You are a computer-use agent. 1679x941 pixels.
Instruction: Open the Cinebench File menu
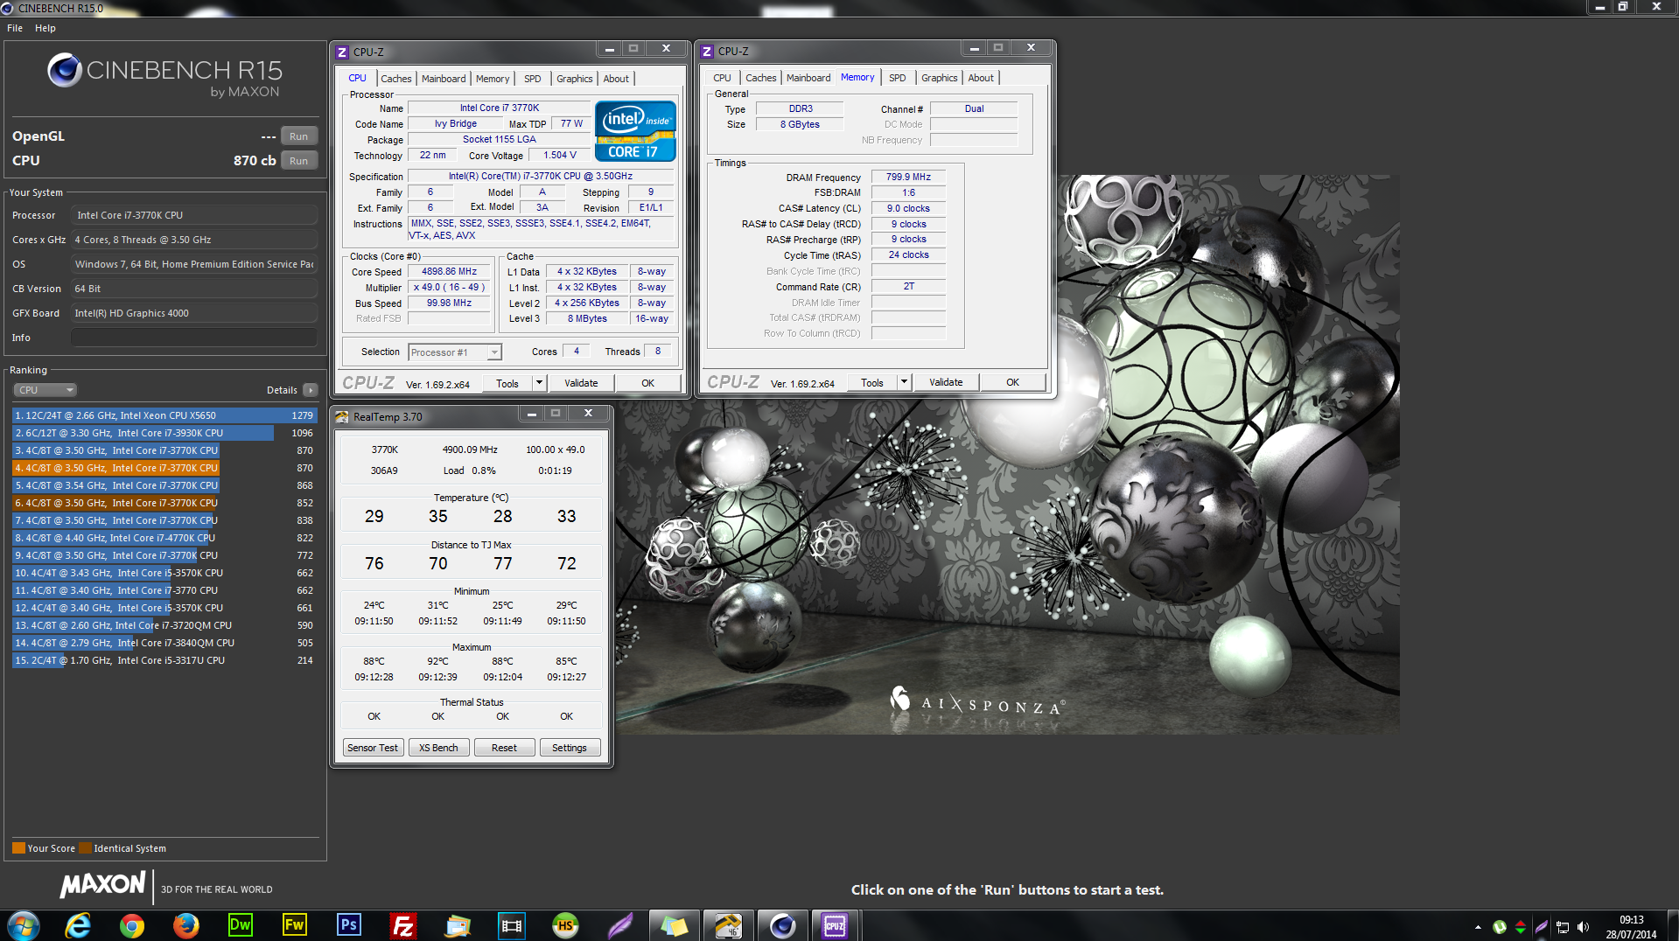point(15,28)
